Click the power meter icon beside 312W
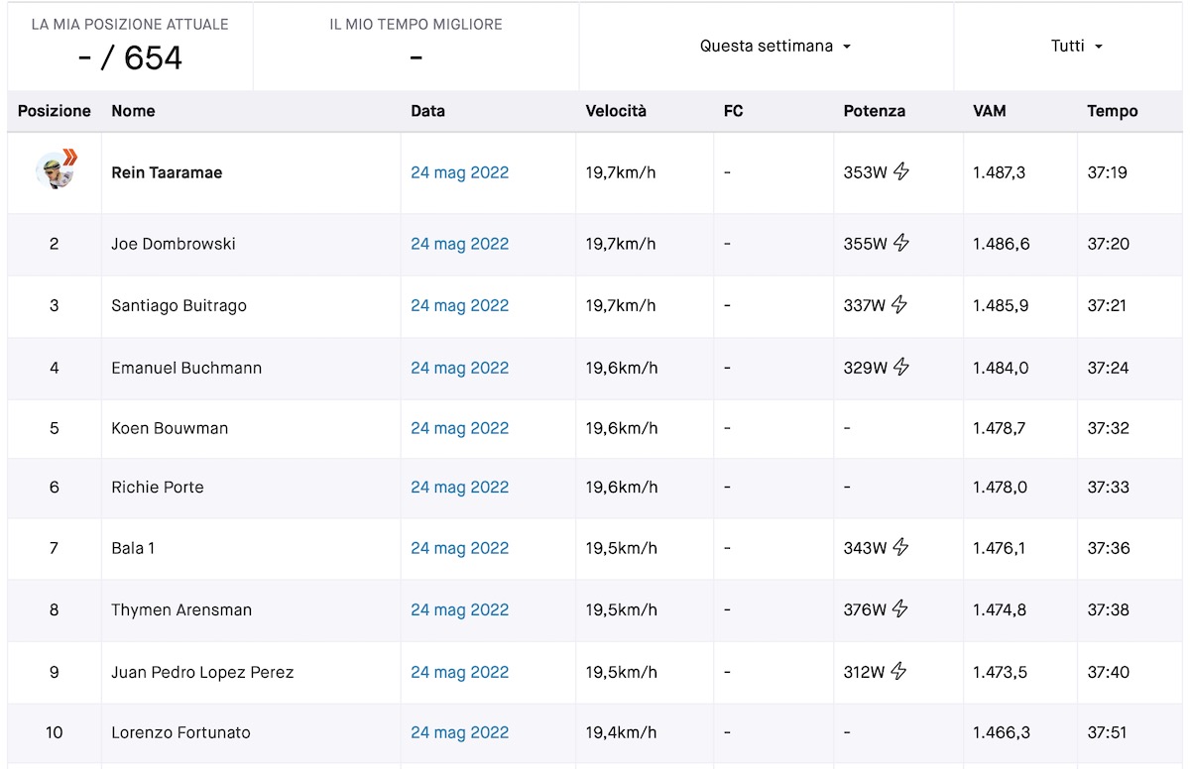This screenshot has width=1190, height=769. [x=898, y=672]
